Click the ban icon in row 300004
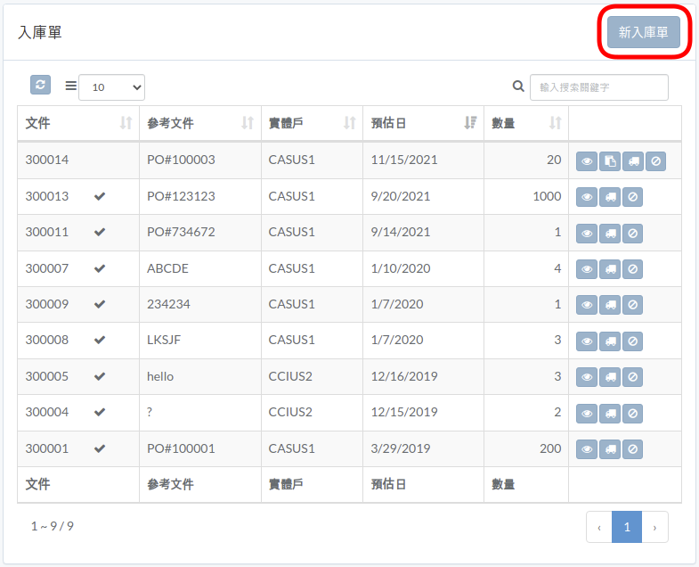Image resolution: width=699 pixels, height=567 pixels. (632, 414)
